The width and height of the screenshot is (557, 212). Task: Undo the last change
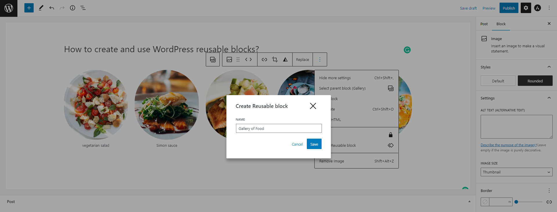point(52,8)
